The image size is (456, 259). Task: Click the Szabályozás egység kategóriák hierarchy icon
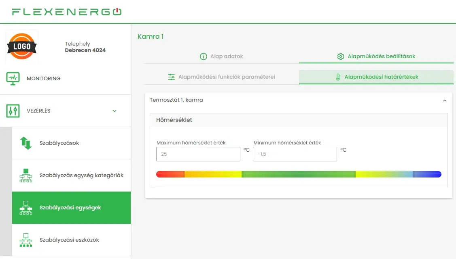[26, 175]
